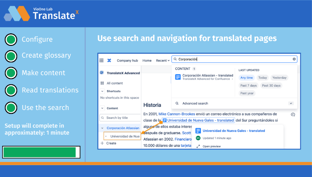This screenshot has height=177, width=312.
Task: Select the Make content step circle
Action: [11, 73]
